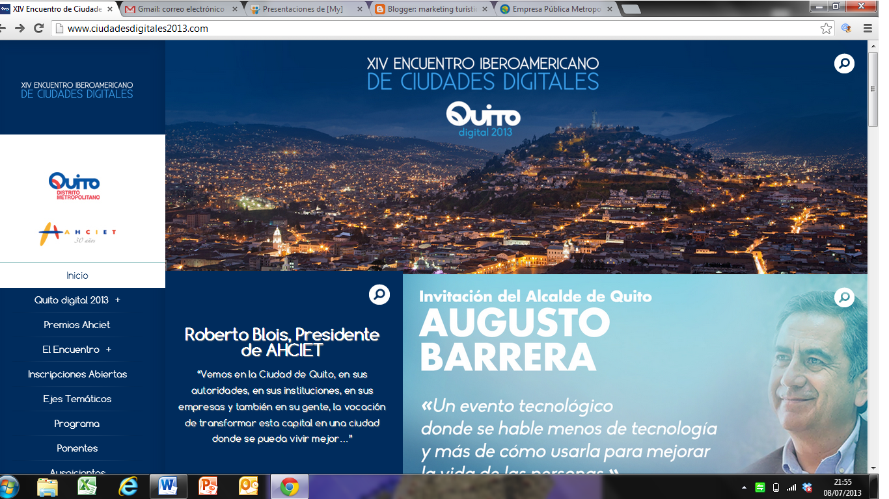Open Internet Explorer from the taskbar
The height and width of the screenshot is (499, 889).
(128, 487)
